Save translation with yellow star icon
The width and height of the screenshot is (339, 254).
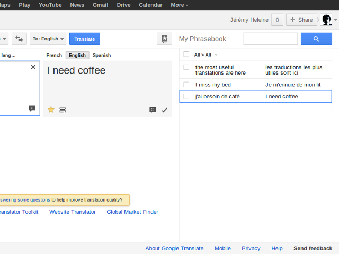point(51,110)
